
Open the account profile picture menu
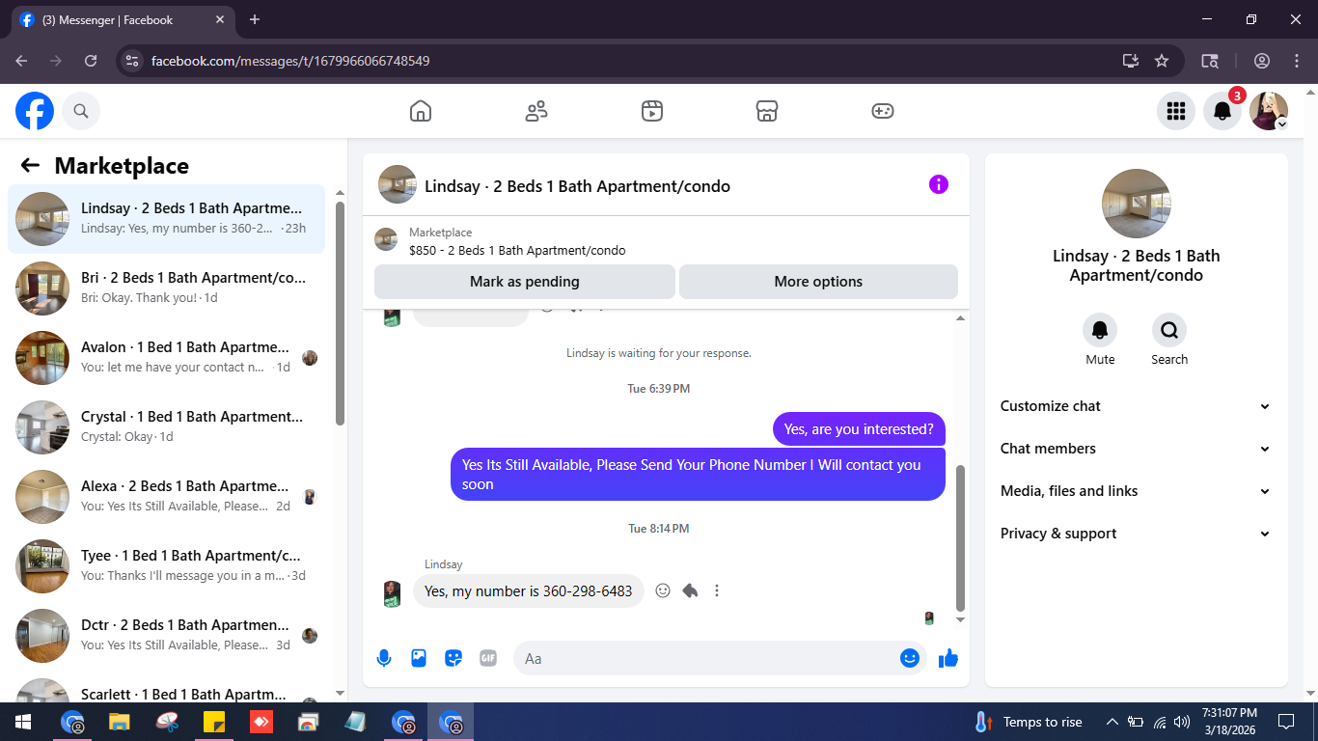click(x=1269, y=111)
